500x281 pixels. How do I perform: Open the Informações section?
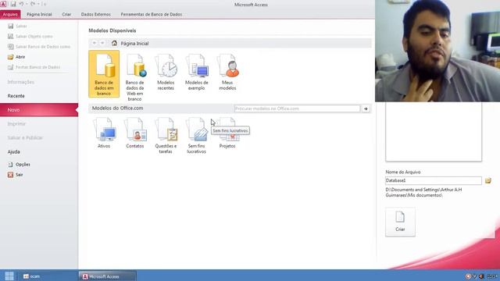pyautogui.click(x=21, y=82)
